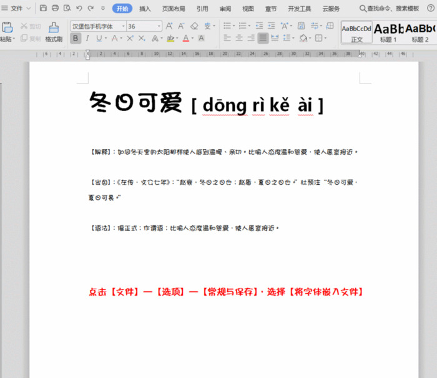The image size is (437, 378).
Task: Toggle justified alignment
Action: click(x=263, y=38)
